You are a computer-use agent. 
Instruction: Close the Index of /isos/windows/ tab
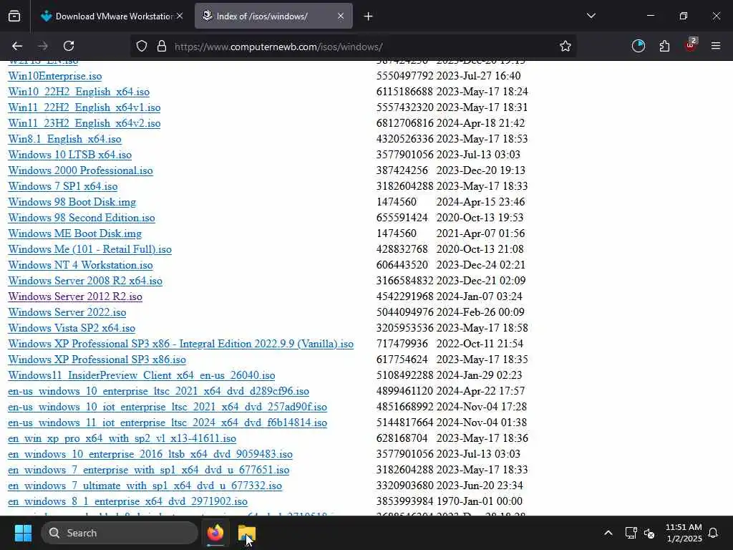(340, 16)
